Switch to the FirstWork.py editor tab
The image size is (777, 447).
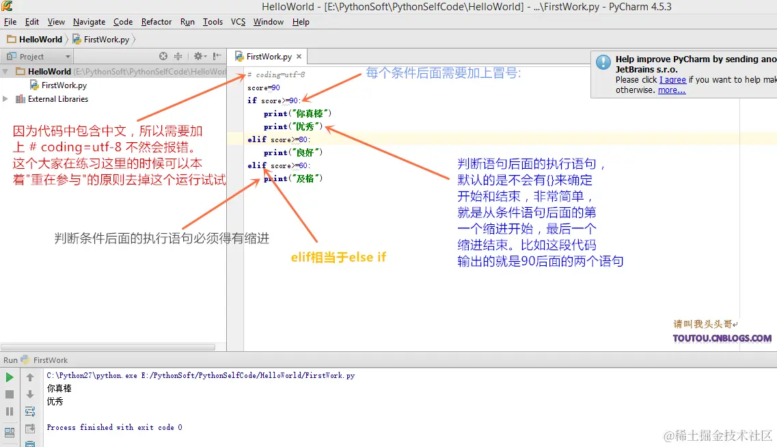(x=268, y=56)
